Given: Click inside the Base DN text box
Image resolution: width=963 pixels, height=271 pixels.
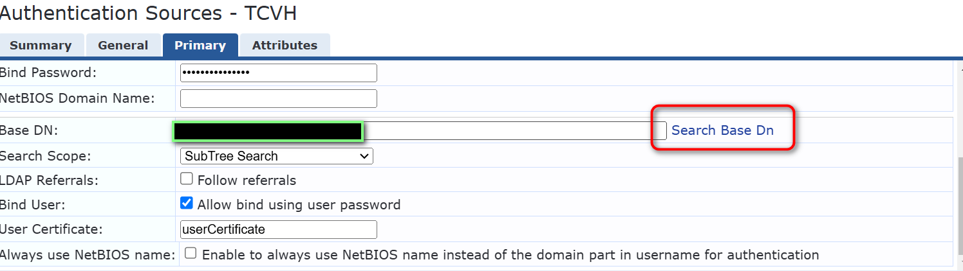Looking at the screenshot, I should pos(505,131).
